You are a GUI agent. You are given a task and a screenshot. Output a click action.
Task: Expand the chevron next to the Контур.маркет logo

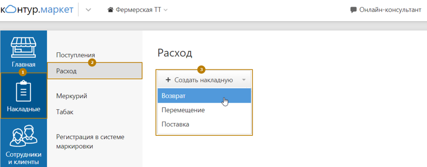point(88,10)
